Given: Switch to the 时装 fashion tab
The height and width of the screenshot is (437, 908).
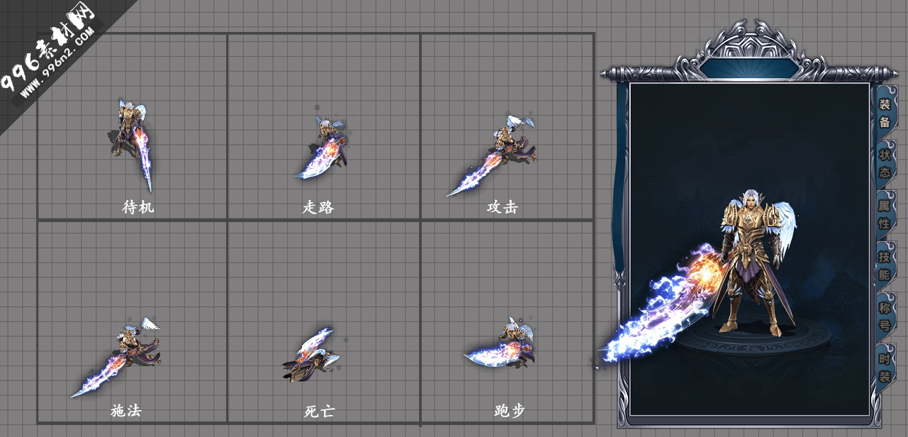Looking at the screenshot, I should coord(885,367).
